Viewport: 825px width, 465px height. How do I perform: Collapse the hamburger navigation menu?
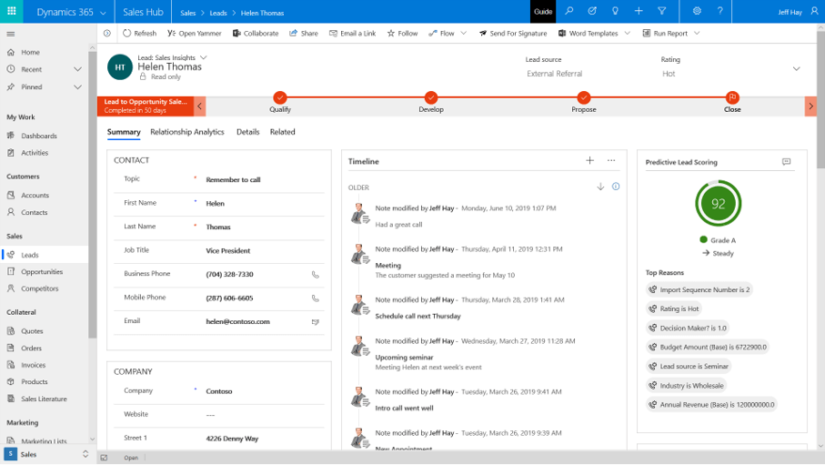[11, 35]
